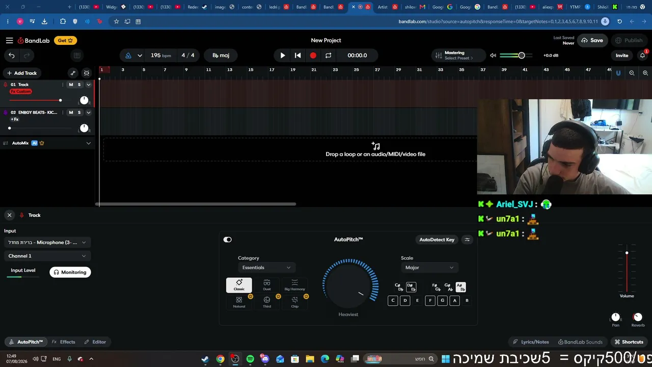Click the Invite button
This screenshot has width=652, height=367.
622,56
